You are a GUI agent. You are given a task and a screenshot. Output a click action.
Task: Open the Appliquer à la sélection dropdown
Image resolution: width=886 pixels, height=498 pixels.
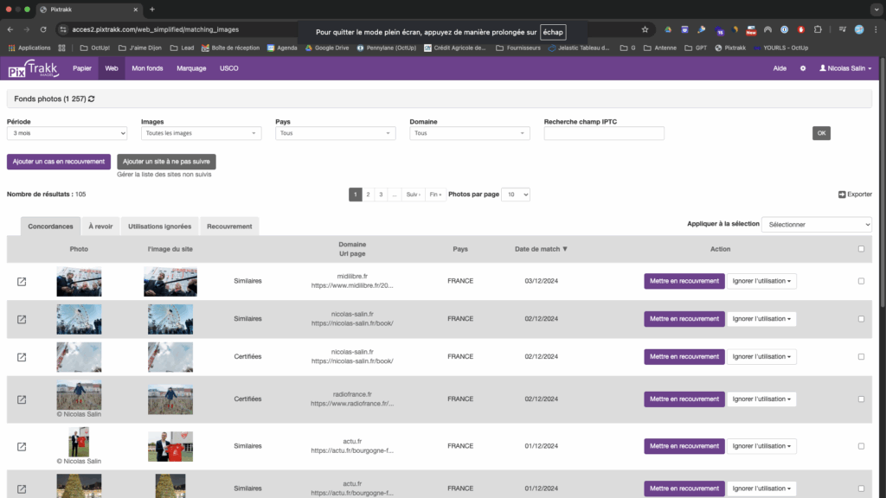[x=816, y=225]
